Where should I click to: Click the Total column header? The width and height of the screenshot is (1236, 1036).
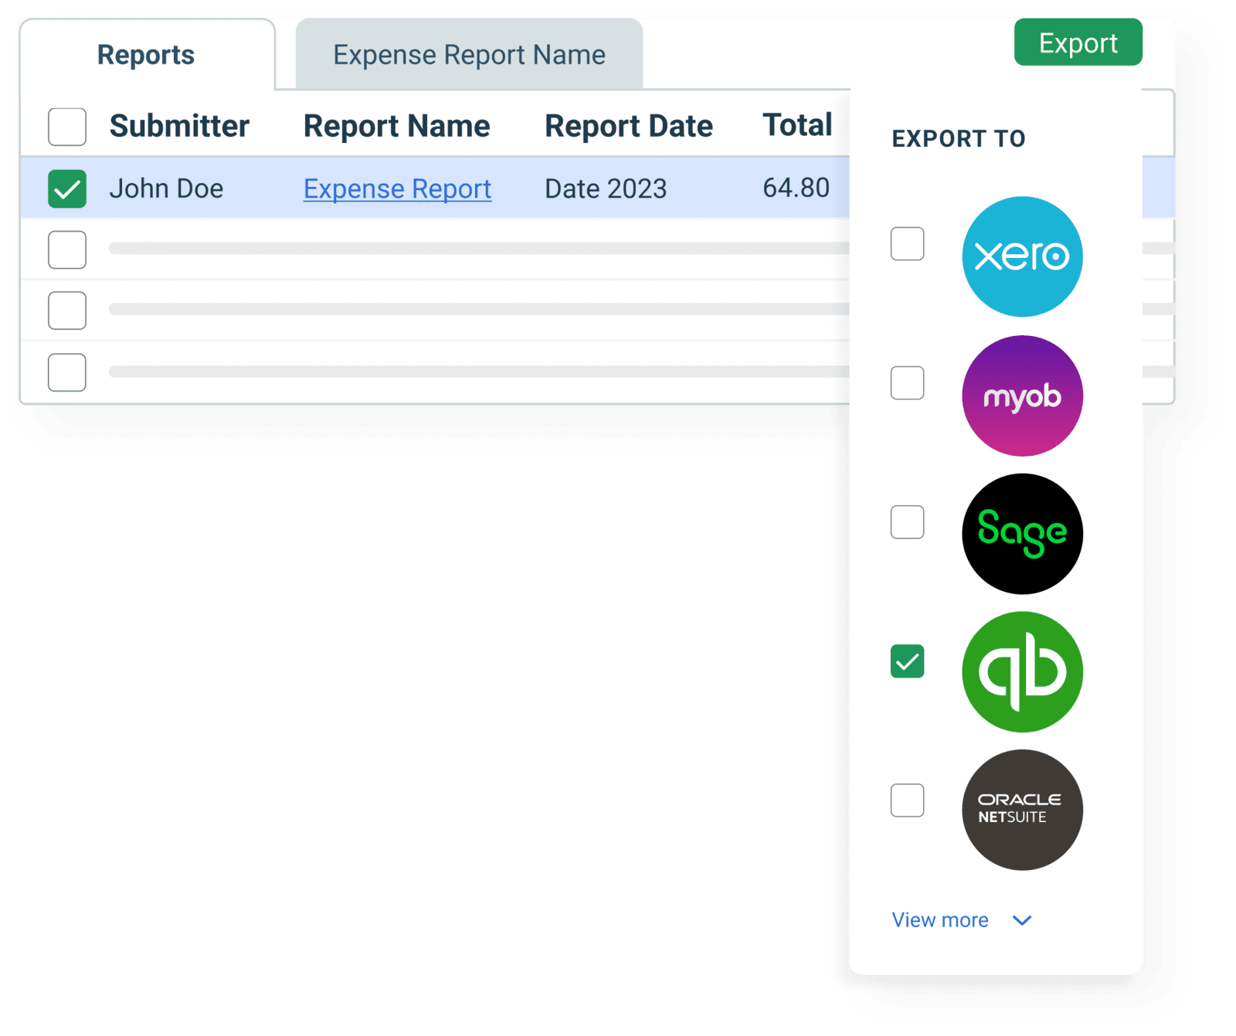797,125
